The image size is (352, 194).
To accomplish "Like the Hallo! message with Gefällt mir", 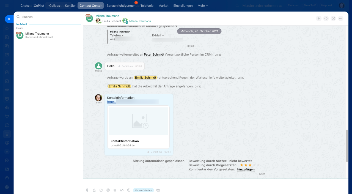I will coord(126,66).
